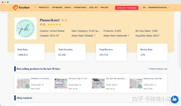Expand the OPERATIONS menu
This screenshot has width=181, height=106.
[81, 7]
